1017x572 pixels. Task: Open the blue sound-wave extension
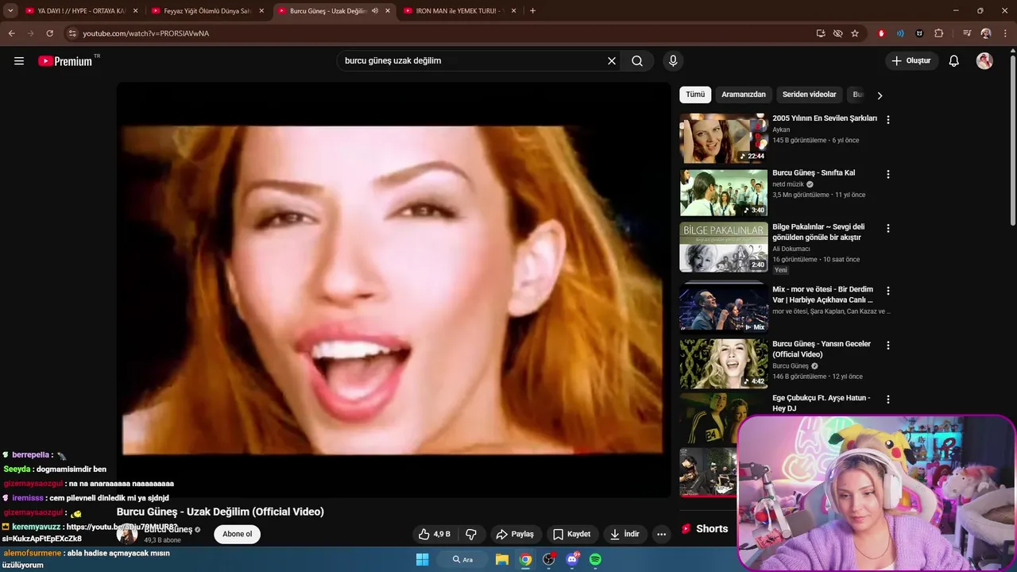click(900, 33)
